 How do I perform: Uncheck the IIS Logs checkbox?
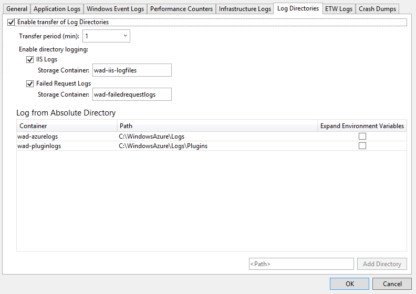point(30,59)
